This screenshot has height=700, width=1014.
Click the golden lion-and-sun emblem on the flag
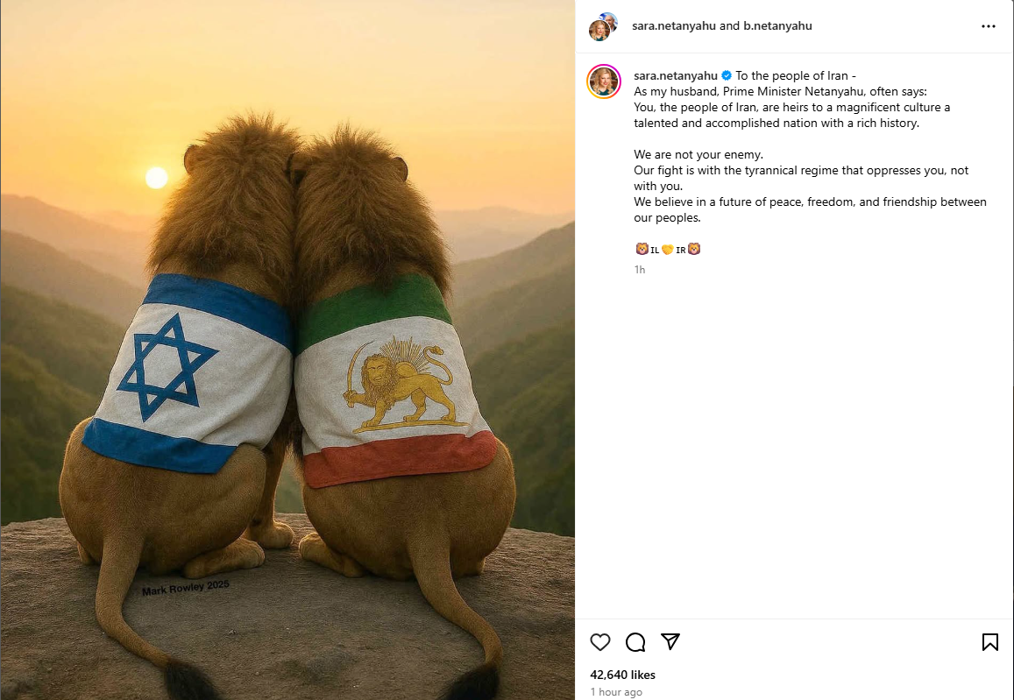pos(399,386)
